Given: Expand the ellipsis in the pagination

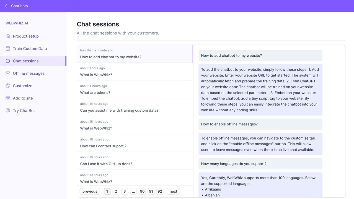Looking at the screenshot, I should 133,191.
